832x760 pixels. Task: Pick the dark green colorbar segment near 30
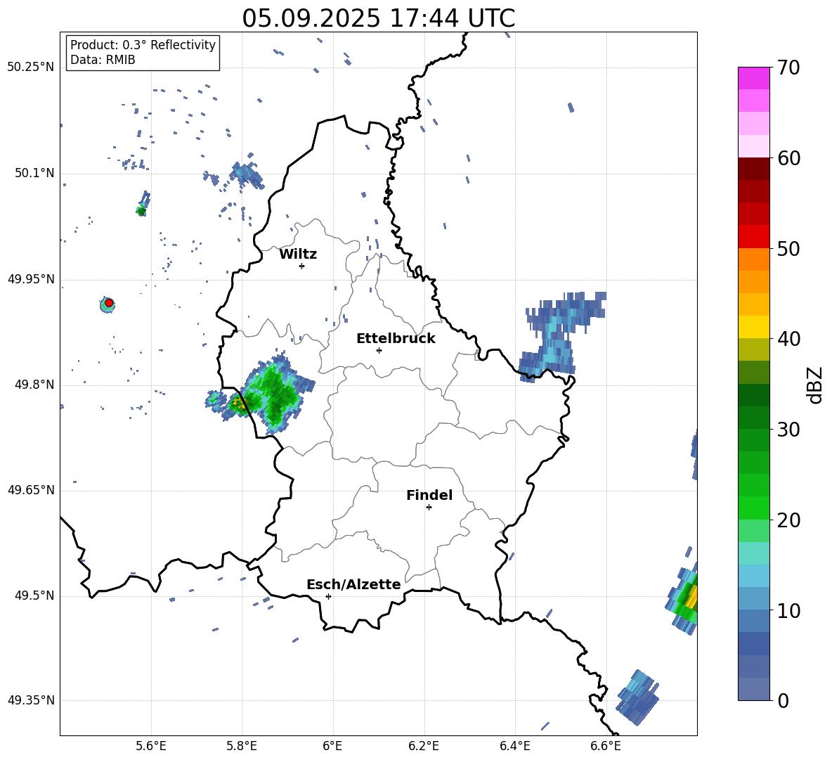(x=753, y=418)
